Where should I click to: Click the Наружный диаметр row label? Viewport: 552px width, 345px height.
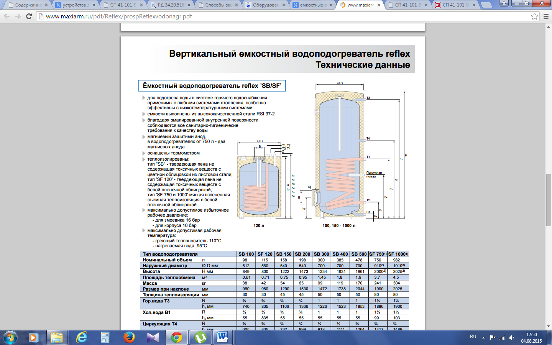(165, 266)
